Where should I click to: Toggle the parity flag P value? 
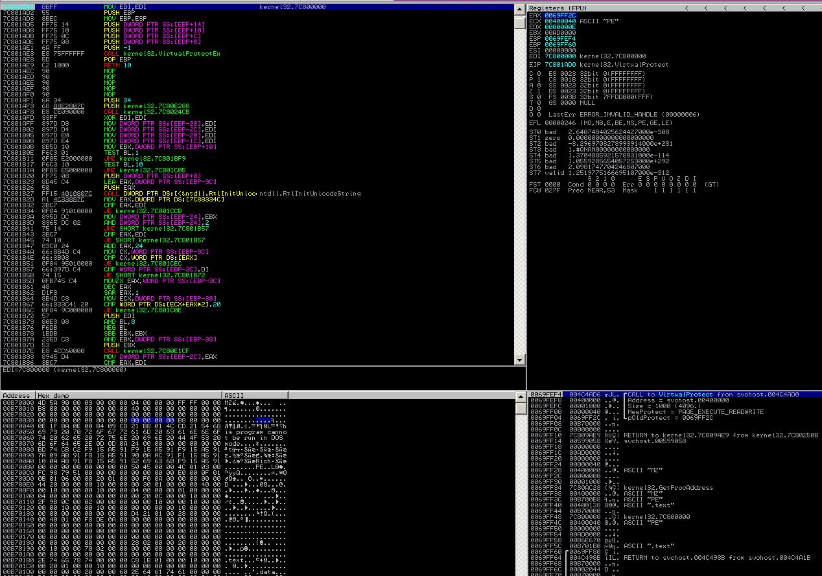[x=537, y=80]
